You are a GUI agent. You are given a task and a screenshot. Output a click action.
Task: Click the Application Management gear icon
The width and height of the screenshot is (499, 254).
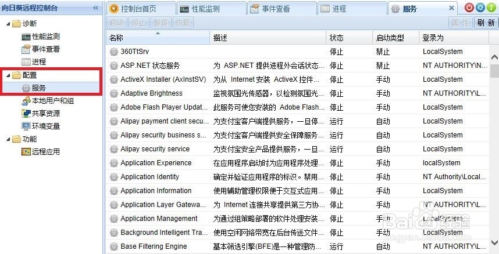[113, 219]
